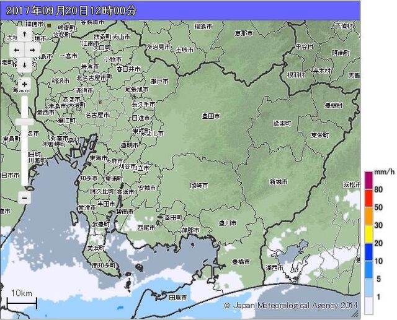This screenshot has height=320, width=397.
Task: Click the 武豊町 label on the map
Action: click(100, 224)
